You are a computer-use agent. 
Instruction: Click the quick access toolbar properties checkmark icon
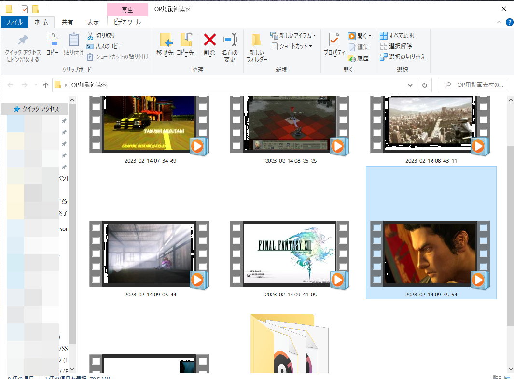25,9
